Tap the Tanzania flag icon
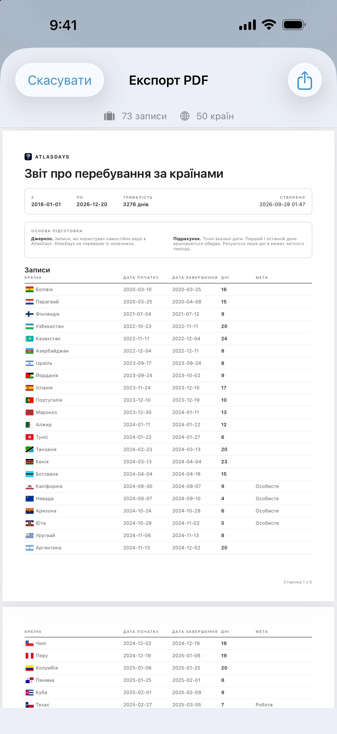337x734 pixels. pyautogui.click(x=30, y=449)
